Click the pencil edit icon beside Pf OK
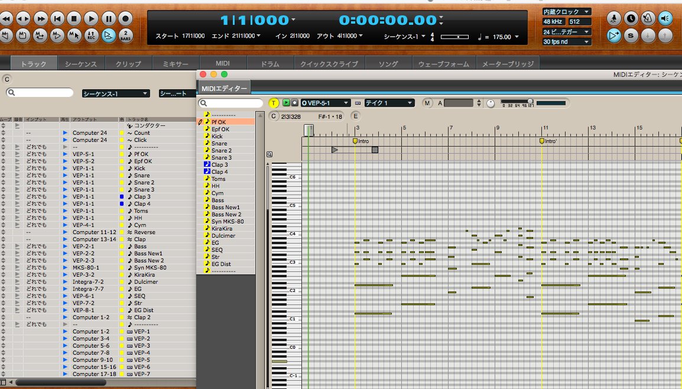682x389 pixels. tap(200, 122)
